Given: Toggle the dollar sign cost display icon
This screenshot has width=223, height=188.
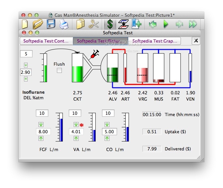Looking at the screenshot, I should point(110,24).
